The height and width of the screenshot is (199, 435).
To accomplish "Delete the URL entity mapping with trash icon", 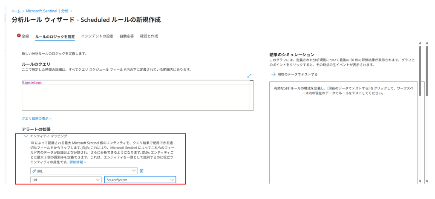I will coord(142,171).
